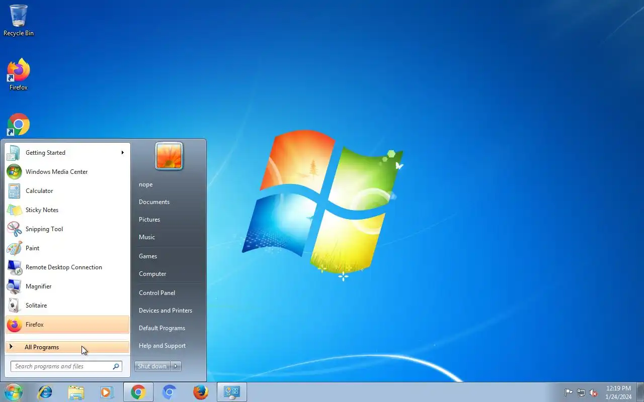Viewport: 644px width, 402px height.
Task: Open the Shut down options arrow
Action: tap(176, 366)
